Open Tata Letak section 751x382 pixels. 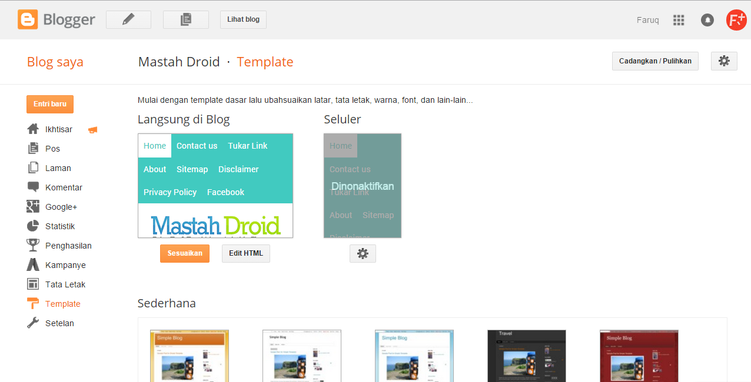click(65, 284)
